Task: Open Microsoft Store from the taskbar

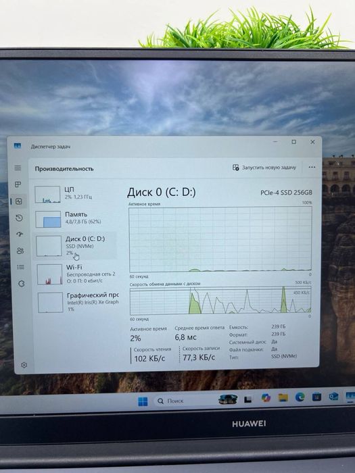Action: click(316, 397)
